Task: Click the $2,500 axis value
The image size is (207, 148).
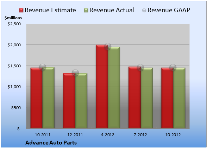Action: pos(14,24)
